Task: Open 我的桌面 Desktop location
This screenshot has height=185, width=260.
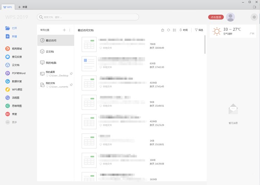Action: click(x=56, y=74)
